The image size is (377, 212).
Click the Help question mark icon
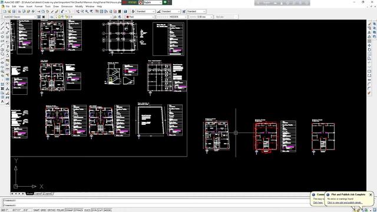(x=125, y=11)
